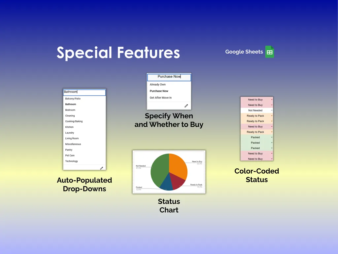The height and width of the screenshot is (254, 338).
Task: Click the blue Packed pie slice
Action: [x=166, y=184]
